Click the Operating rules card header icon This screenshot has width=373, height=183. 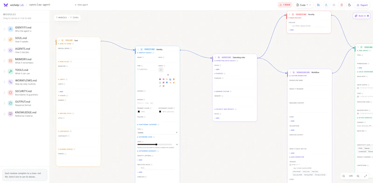coord(219,57)
